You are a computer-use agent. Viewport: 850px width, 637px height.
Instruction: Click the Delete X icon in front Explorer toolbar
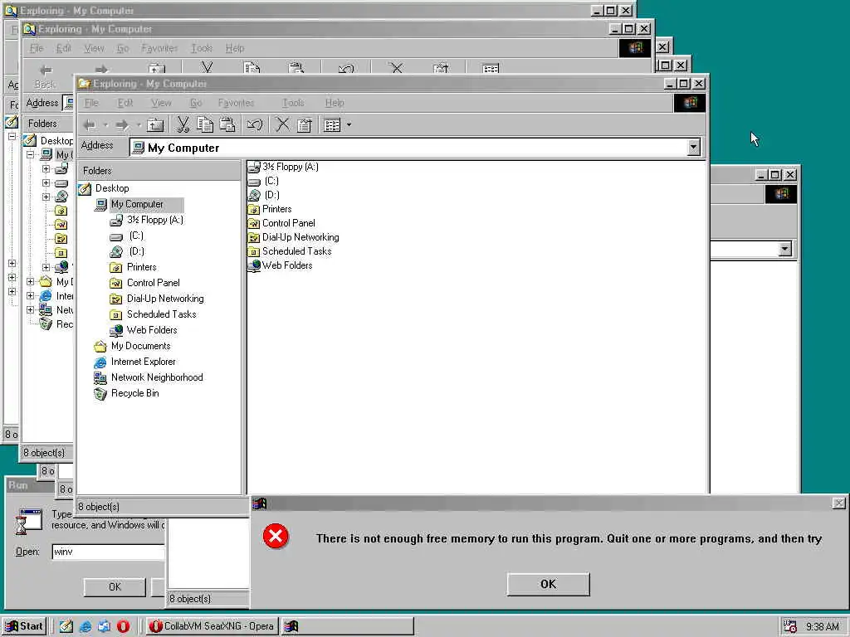tap(282, 125)
